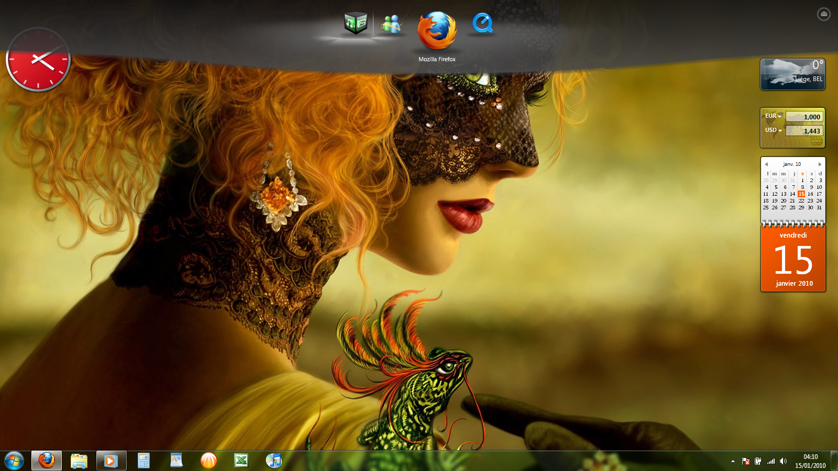Open the WordPad document icon in the taskbar

(x=176, y=461)
